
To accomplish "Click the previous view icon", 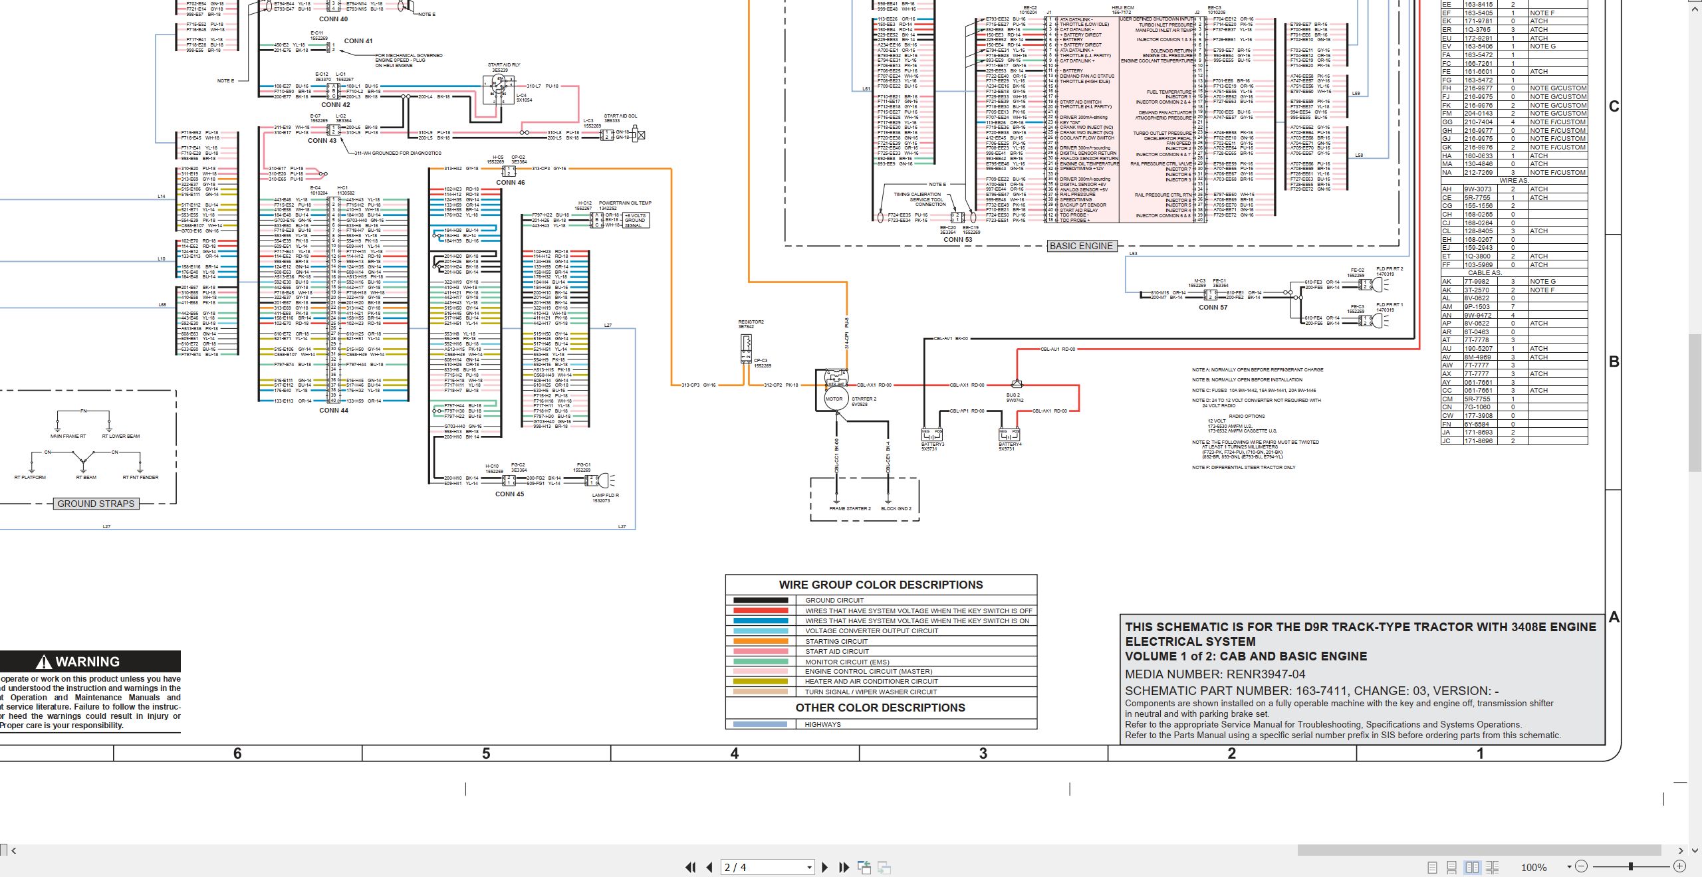I will (x=864, y=867).
